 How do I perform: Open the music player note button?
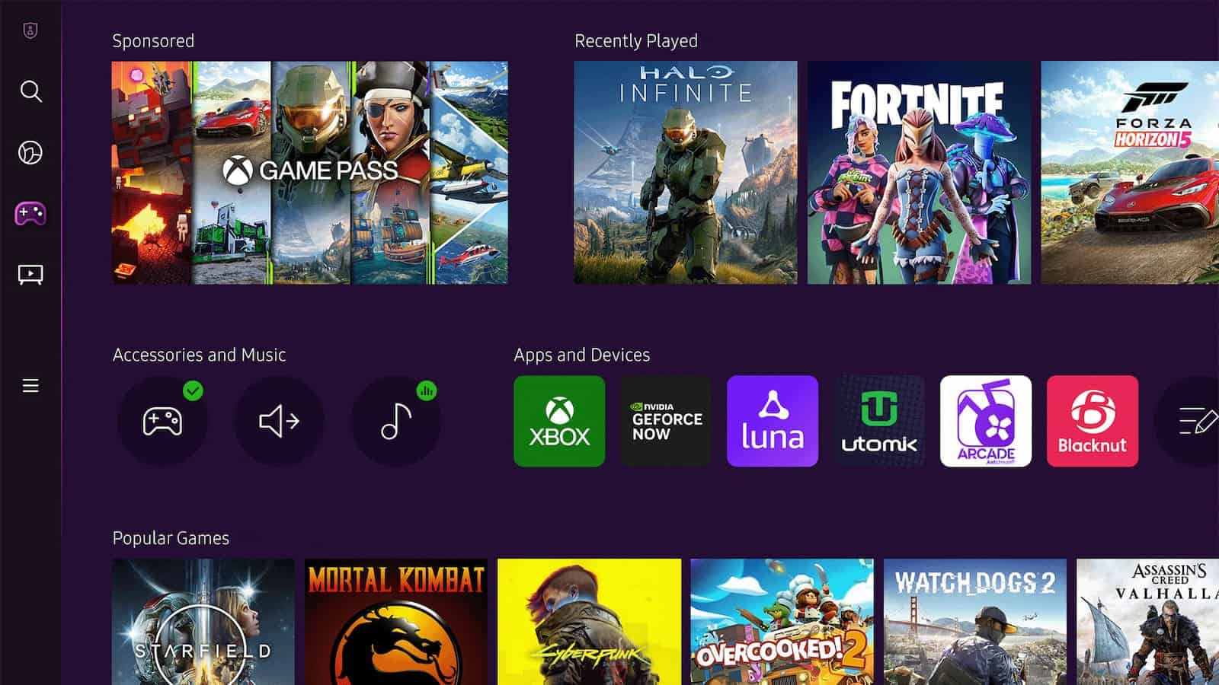pos(395,421)
